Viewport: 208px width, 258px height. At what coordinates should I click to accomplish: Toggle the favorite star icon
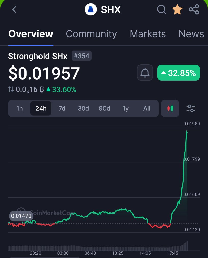coord(177,9)
